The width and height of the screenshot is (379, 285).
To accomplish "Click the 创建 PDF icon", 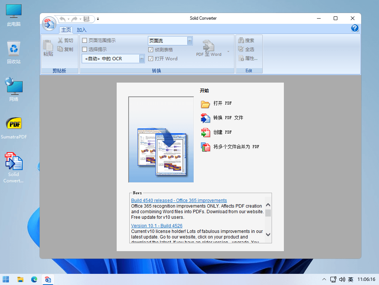I will 205,132.
